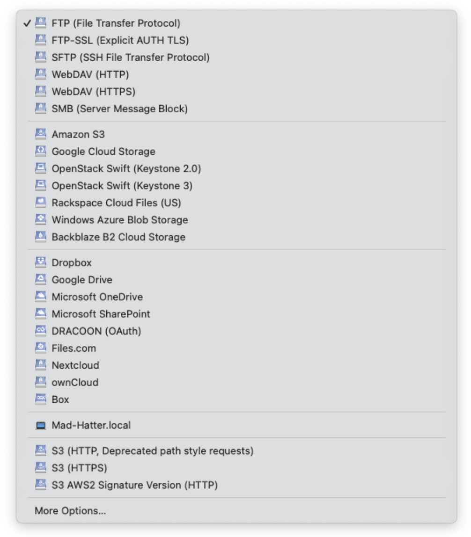Click the Google Cloud Storage icon
The height and width of the screenshot is (537, 471).
pyautogui.click(x=41, y=152)
